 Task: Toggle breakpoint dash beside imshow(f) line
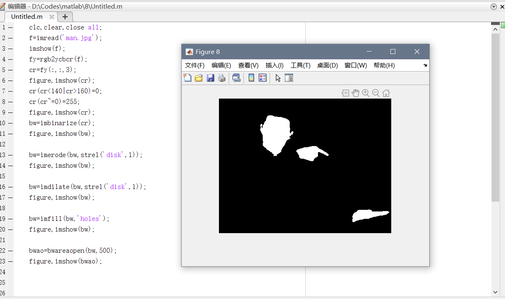tap(10, 49)
